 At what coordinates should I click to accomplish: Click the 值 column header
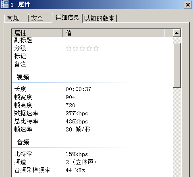tap(114, 33)
